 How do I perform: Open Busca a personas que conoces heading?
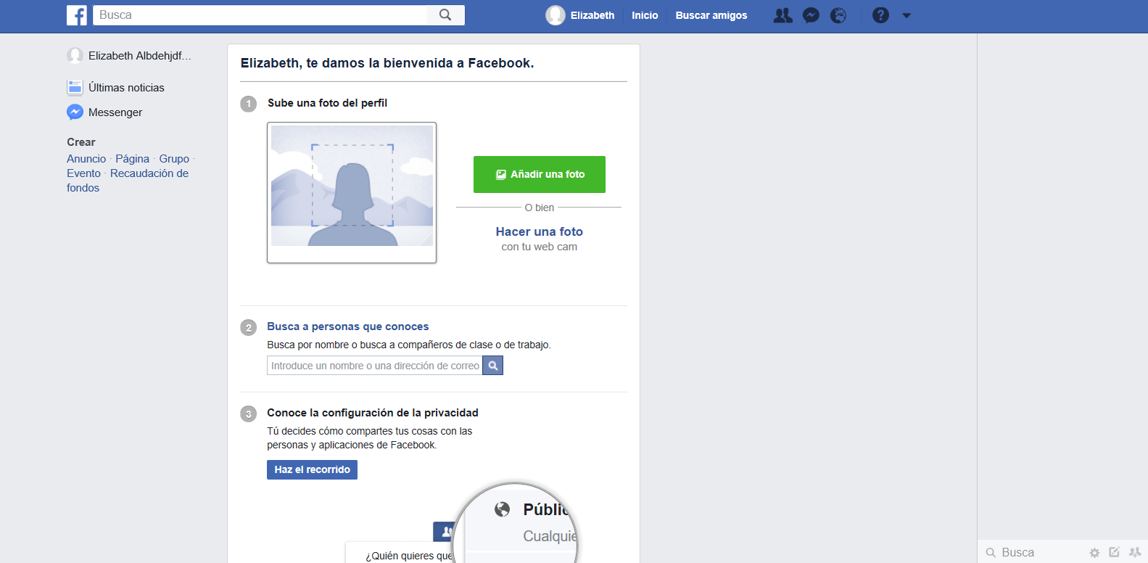pos(347,326)
